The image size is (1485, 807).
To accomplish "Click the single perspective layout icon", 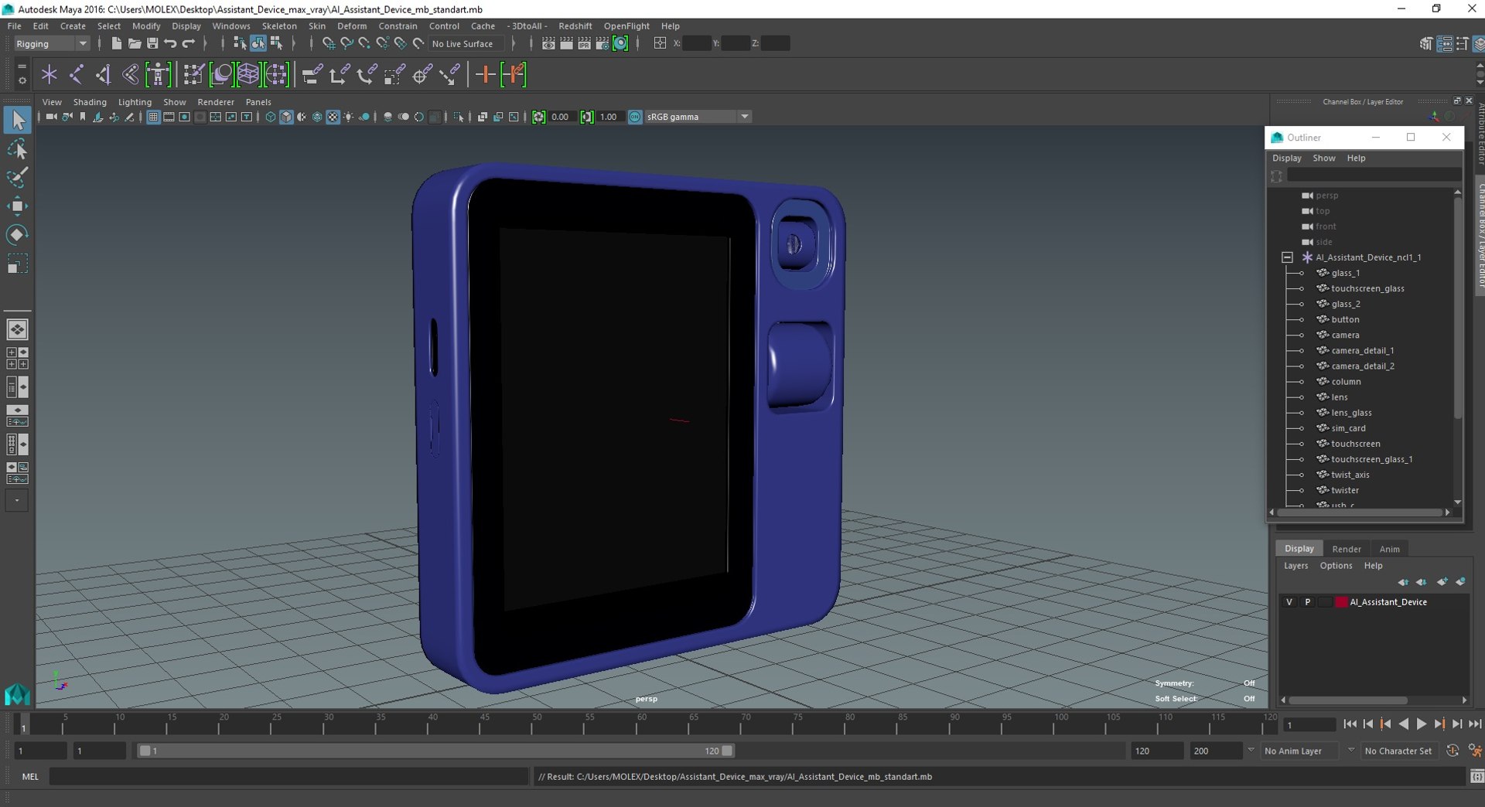I will tap(17, 330).
